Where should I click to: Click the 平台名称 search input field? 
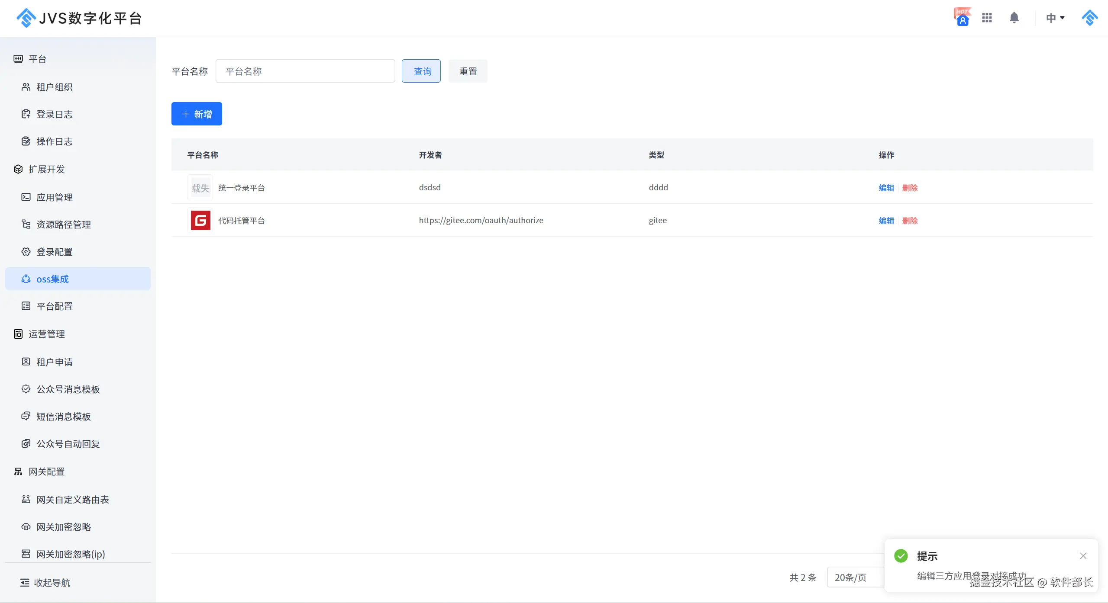tap(305, 71)
